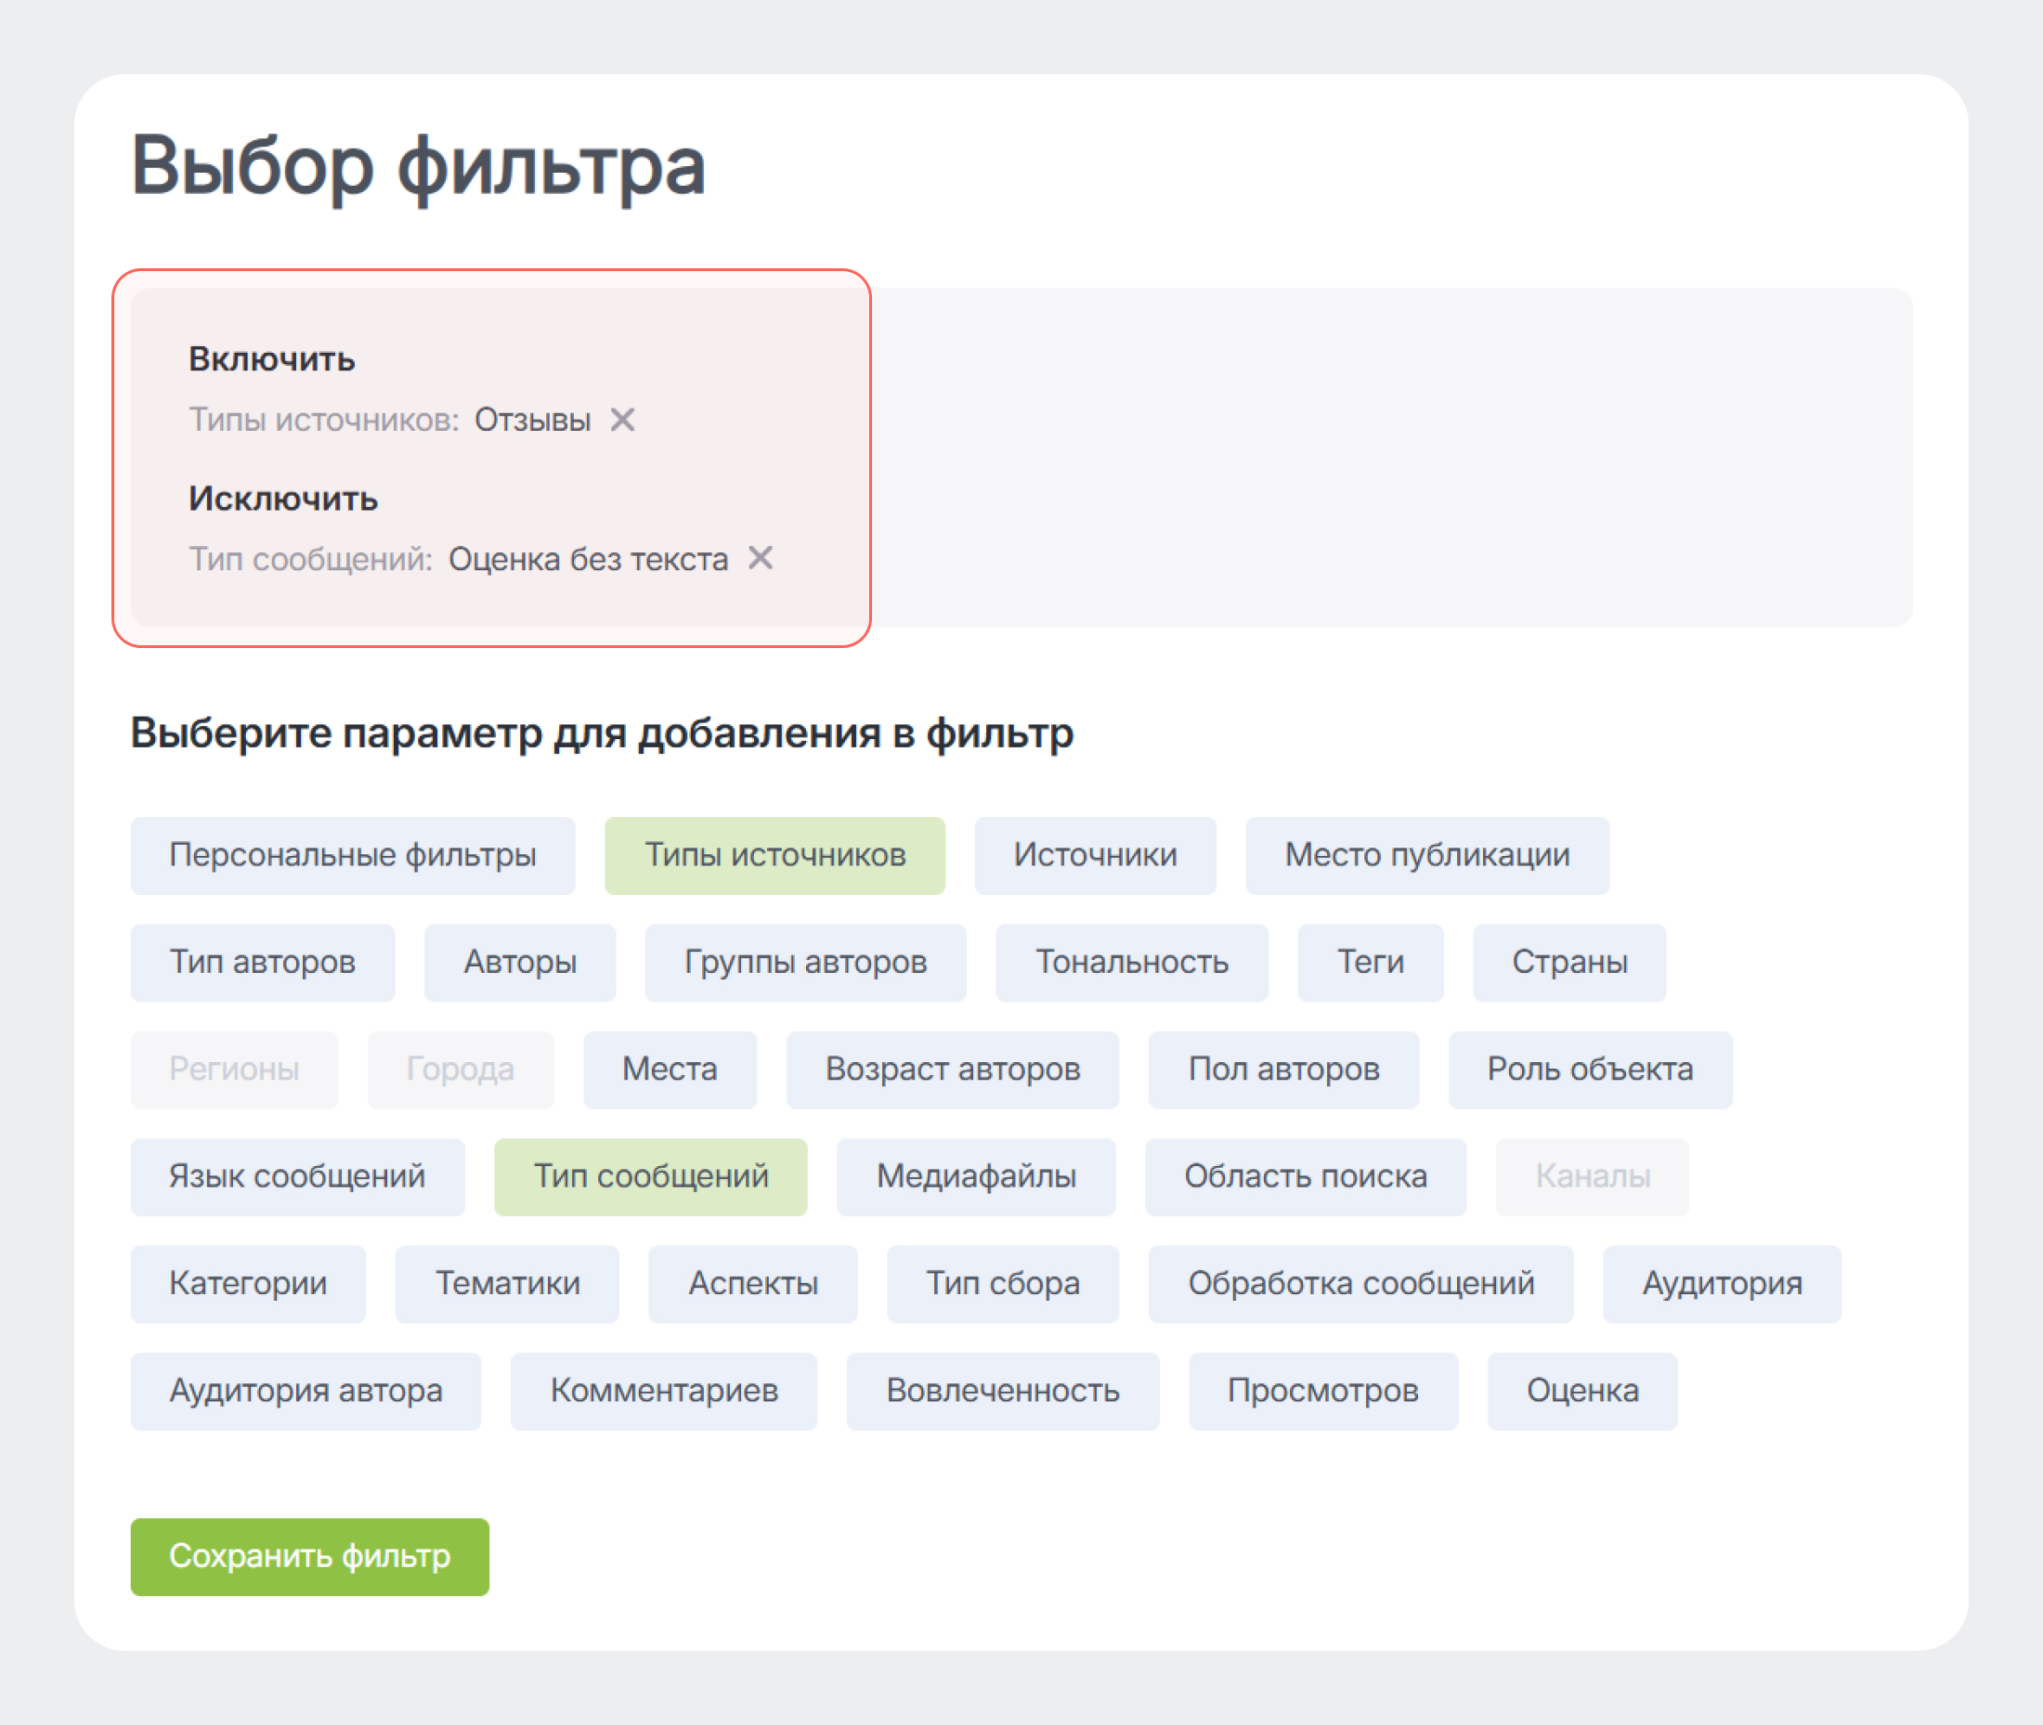Add the Источники parameter to the filter

(1096, 855)
